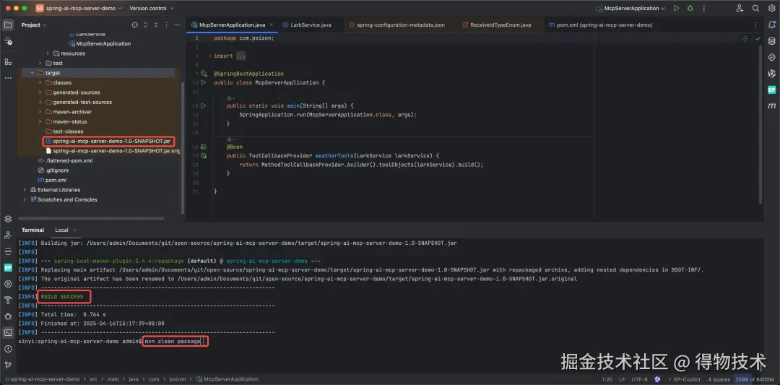Open the Project tool window icon

click(x=8, y=25)
